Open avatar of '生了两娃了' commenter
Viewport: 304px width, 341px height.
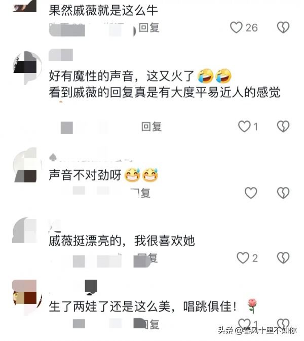click(27, 296)
